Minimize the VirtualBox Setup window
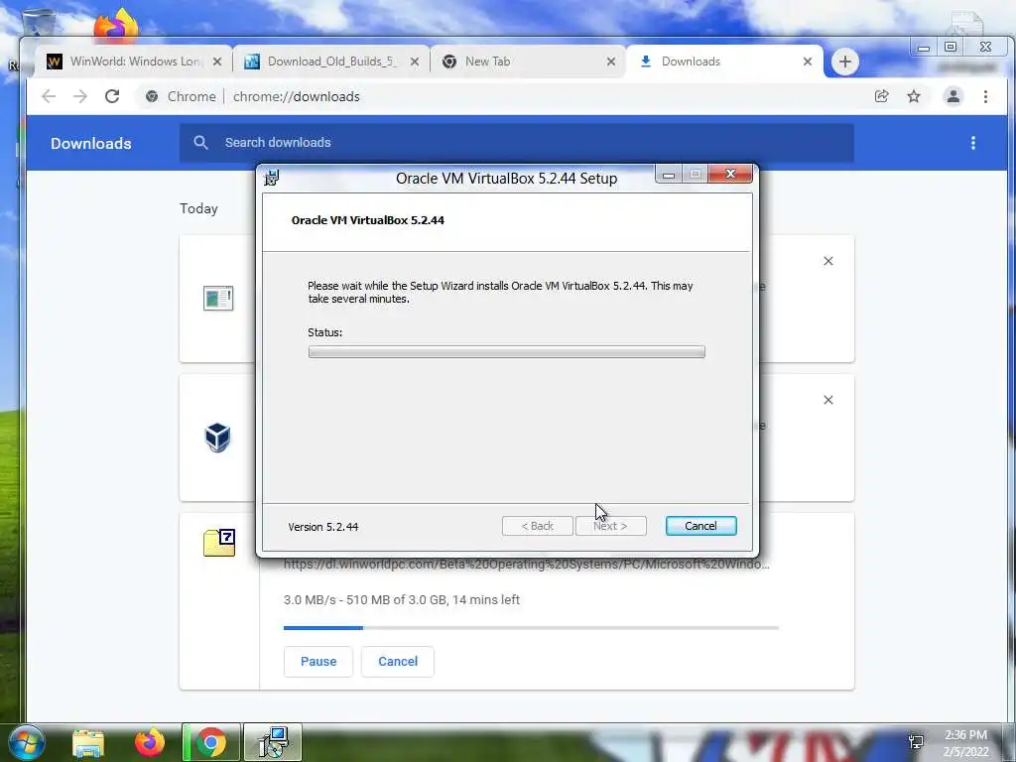Viewport: 1016px width, 762px height. 669,175
